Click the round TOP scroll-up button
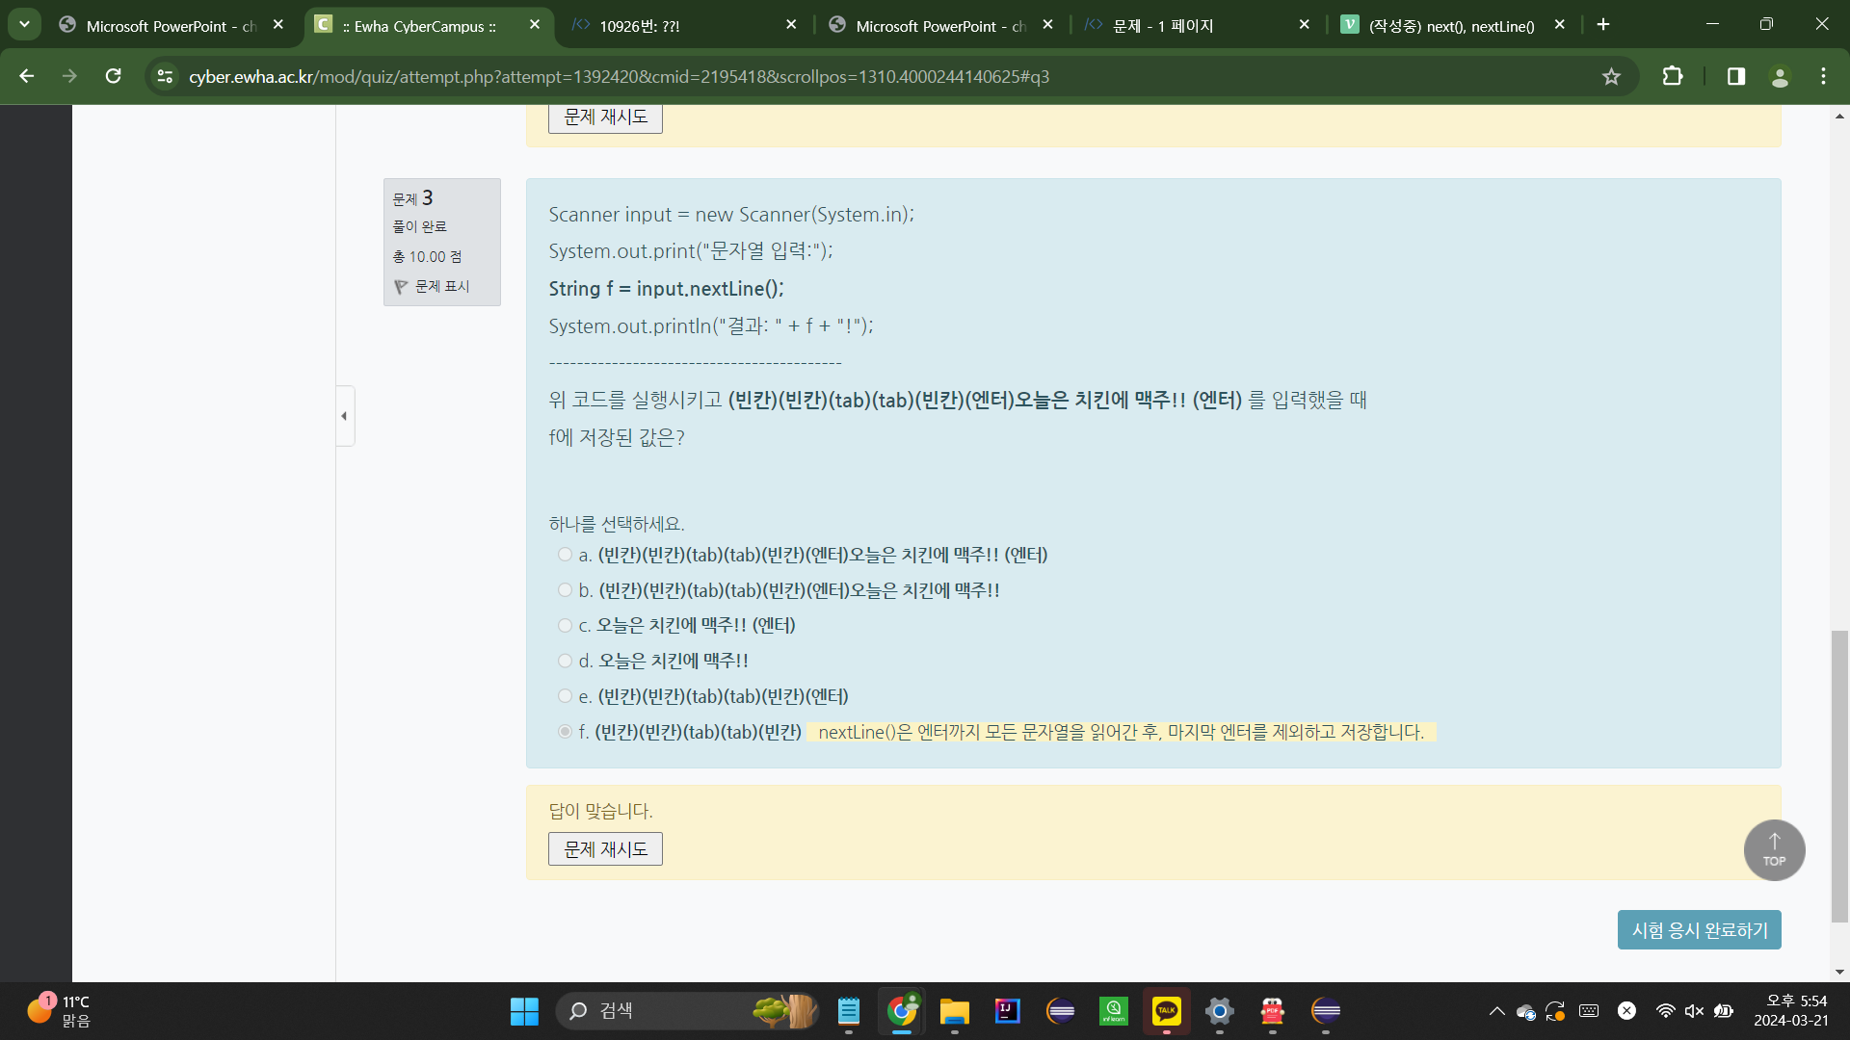This screenshot has height=1040, width=1850. 1774,849
